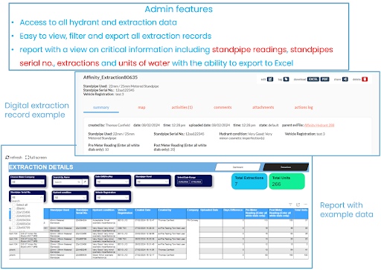Sort by the Total Units column header
This screenshot has height=270, width=381.
pyautogui.click(x=301, y=213)
